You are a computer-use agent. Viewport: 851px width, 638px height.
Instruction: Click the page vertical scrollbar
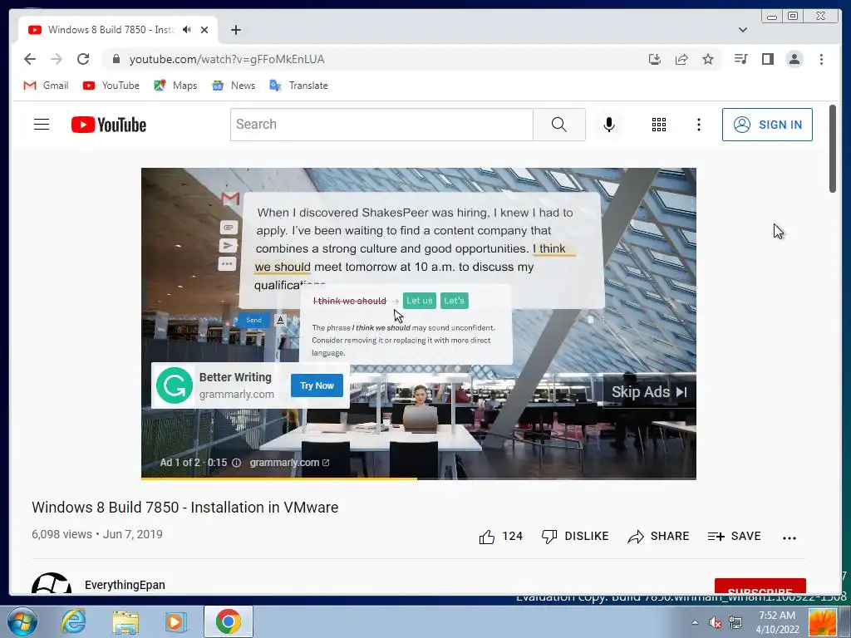(x=833, y=149)
